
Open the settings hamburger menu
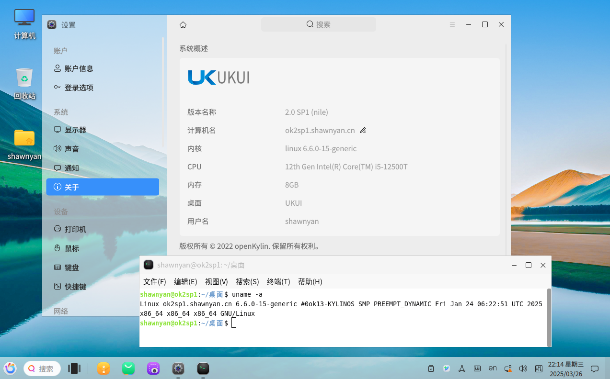coord(452,25)
